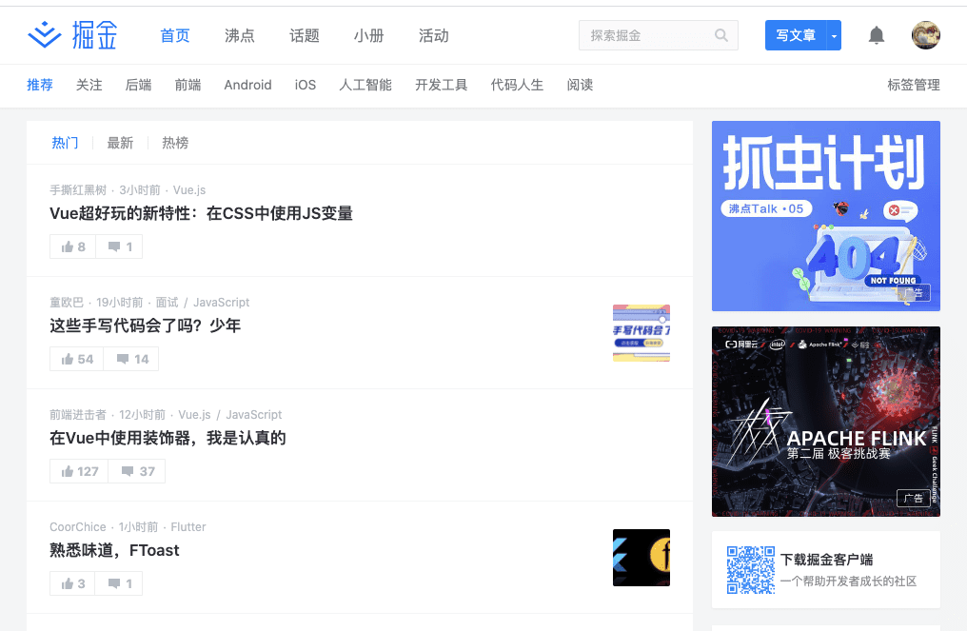Sort feed by 热门

65,143
